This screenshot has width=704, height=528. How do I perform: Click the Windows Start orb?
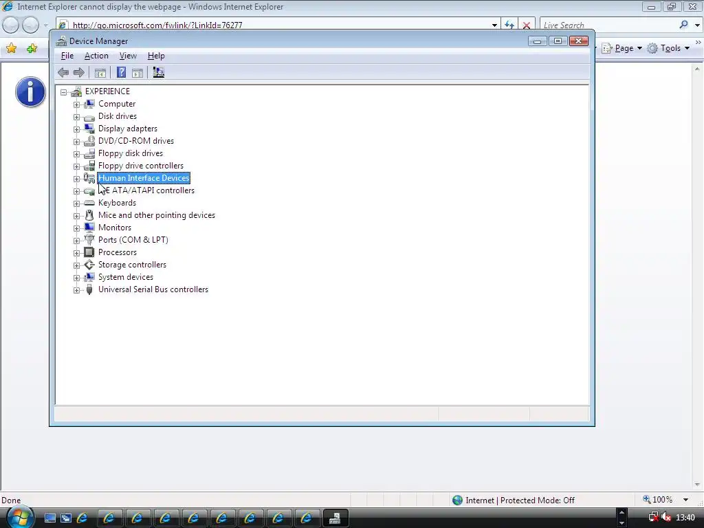point(21,517)
